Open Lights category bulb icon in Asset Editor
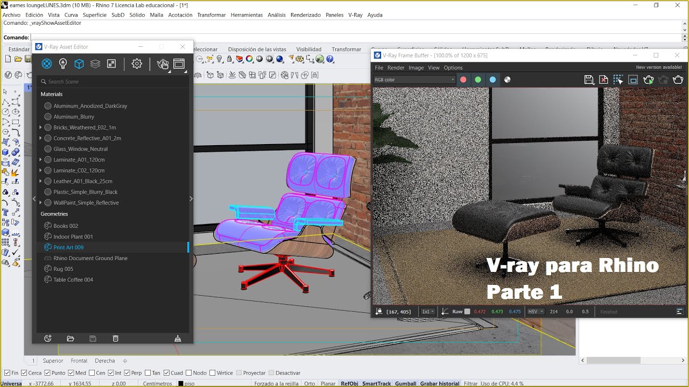This screenshot has height=387, width=689. click(63, 64)
